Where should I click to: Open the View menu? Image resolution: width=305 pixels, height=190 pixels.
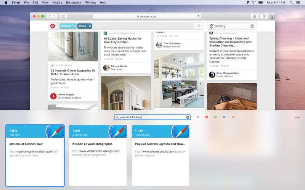click(x=45, y=3)
